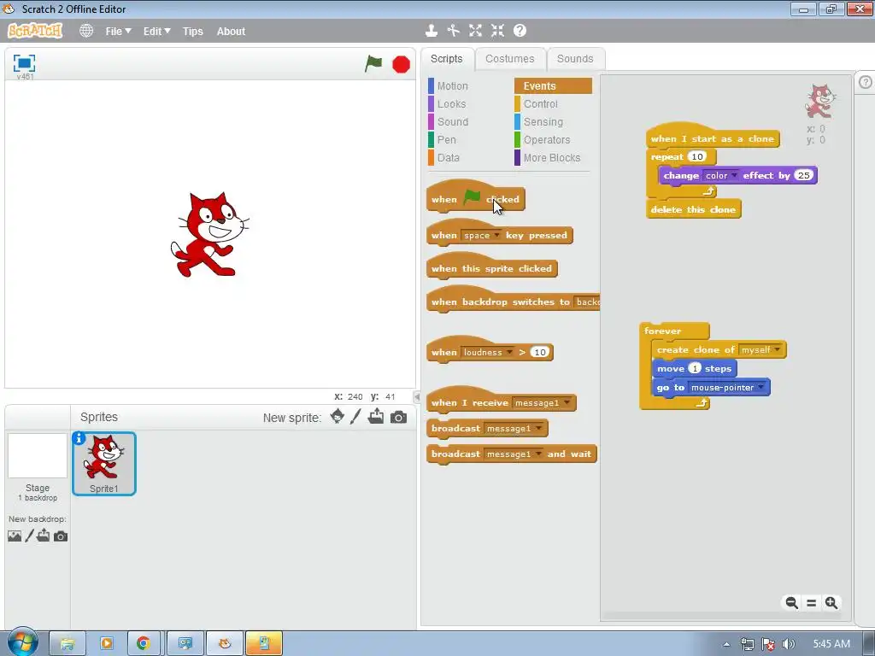Image resolution: width=875 pixels, height=656 pixels.
Task: Click the effect value 25 field
Action: (x=803, y=175)
